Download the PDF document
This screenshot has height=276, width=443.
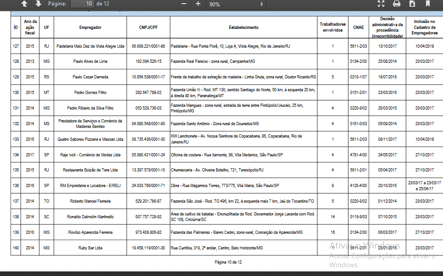(x=412, y=4)
